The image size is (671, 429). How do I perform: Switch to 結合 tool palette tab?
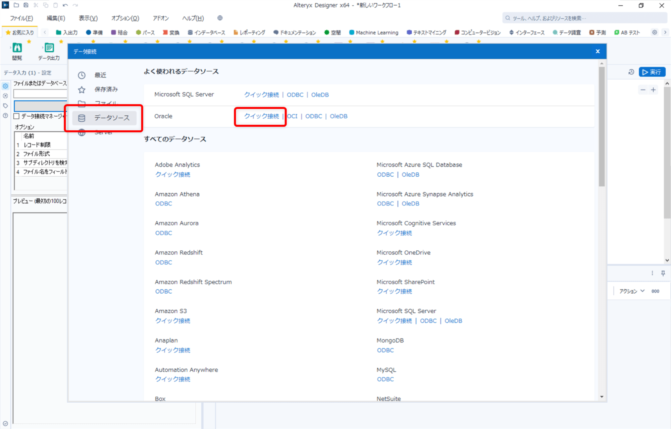[119, 33]
